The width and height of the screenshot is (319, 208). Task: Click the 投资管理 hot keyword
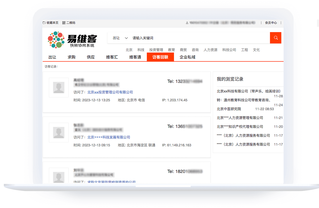(x=156, y=50)
